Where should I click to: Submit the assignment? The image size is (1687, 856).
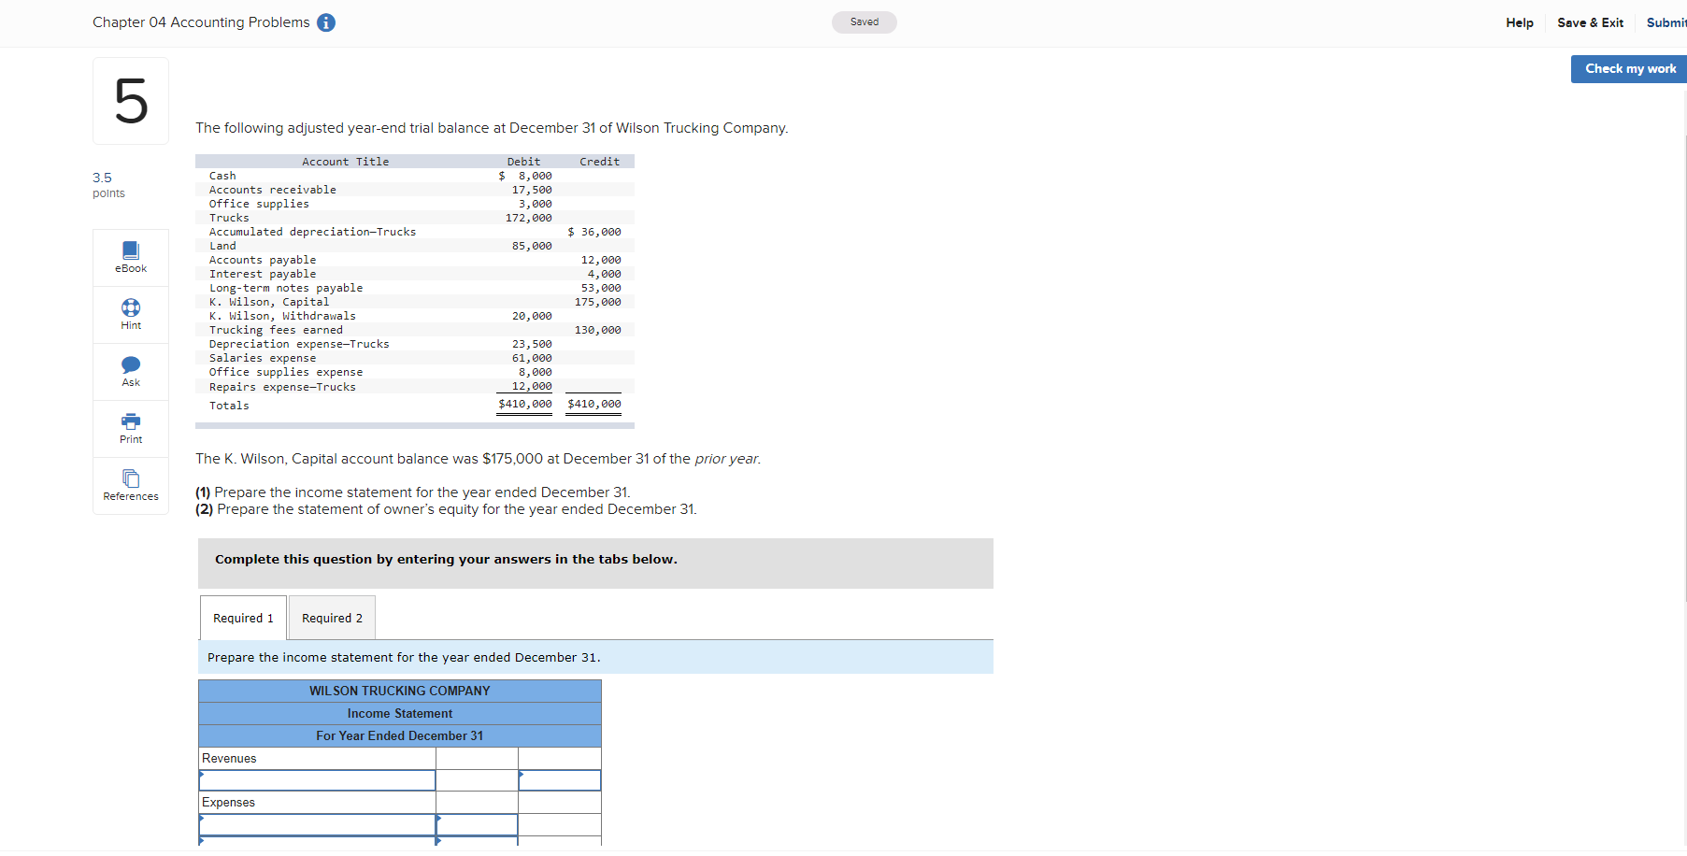point(1667,22)
